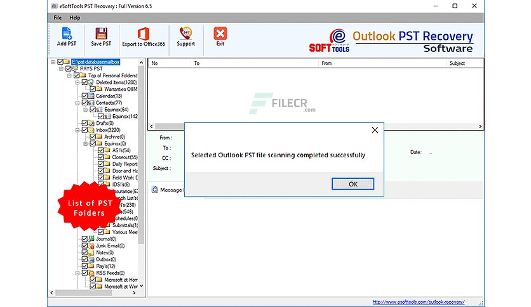
Task: Click the folder tree scroll up arrow
Action: pyautogui.click(x=141, y=63)
